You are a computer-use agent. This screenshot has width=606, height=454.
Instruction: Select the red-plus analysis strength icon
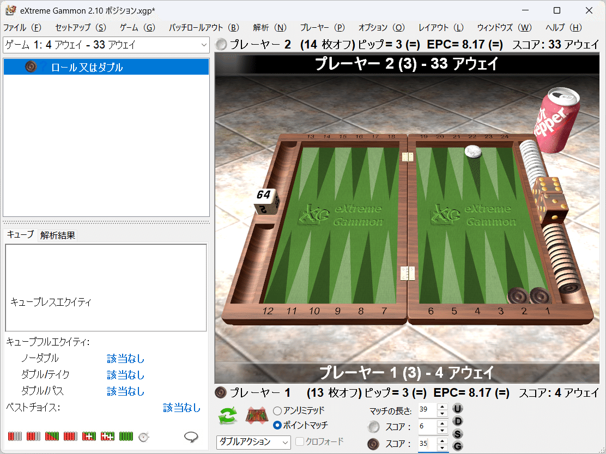[x=89, y=436]
